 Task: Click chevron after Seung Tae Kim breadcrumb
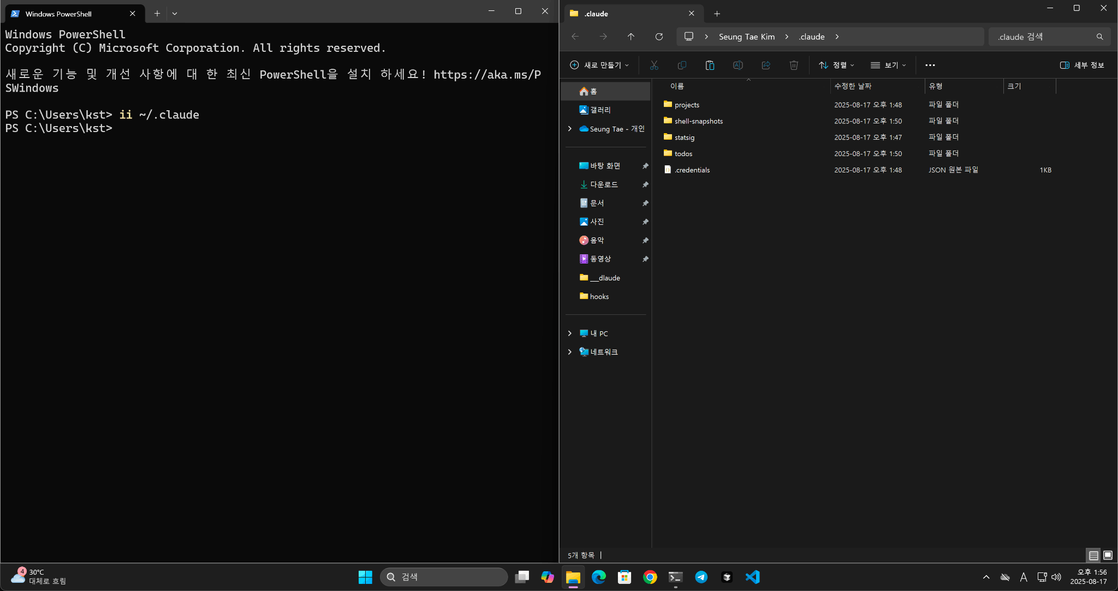click(787, 37)
